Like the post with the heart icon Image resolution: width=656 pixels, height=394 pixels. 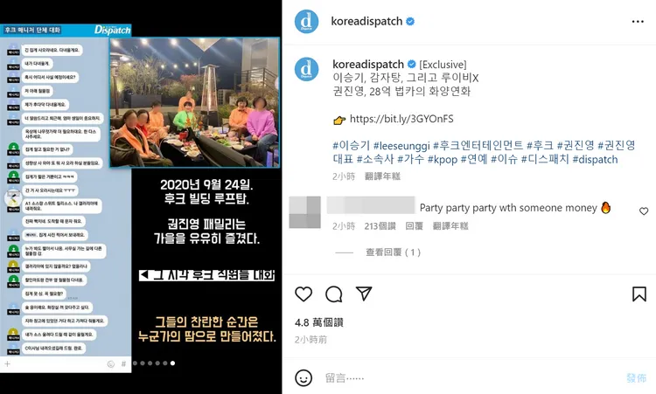(x=304, y=294)
